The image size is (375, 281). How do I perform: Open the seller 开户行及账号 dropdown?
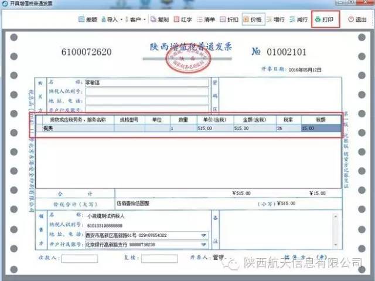click(x=203, y=245)
